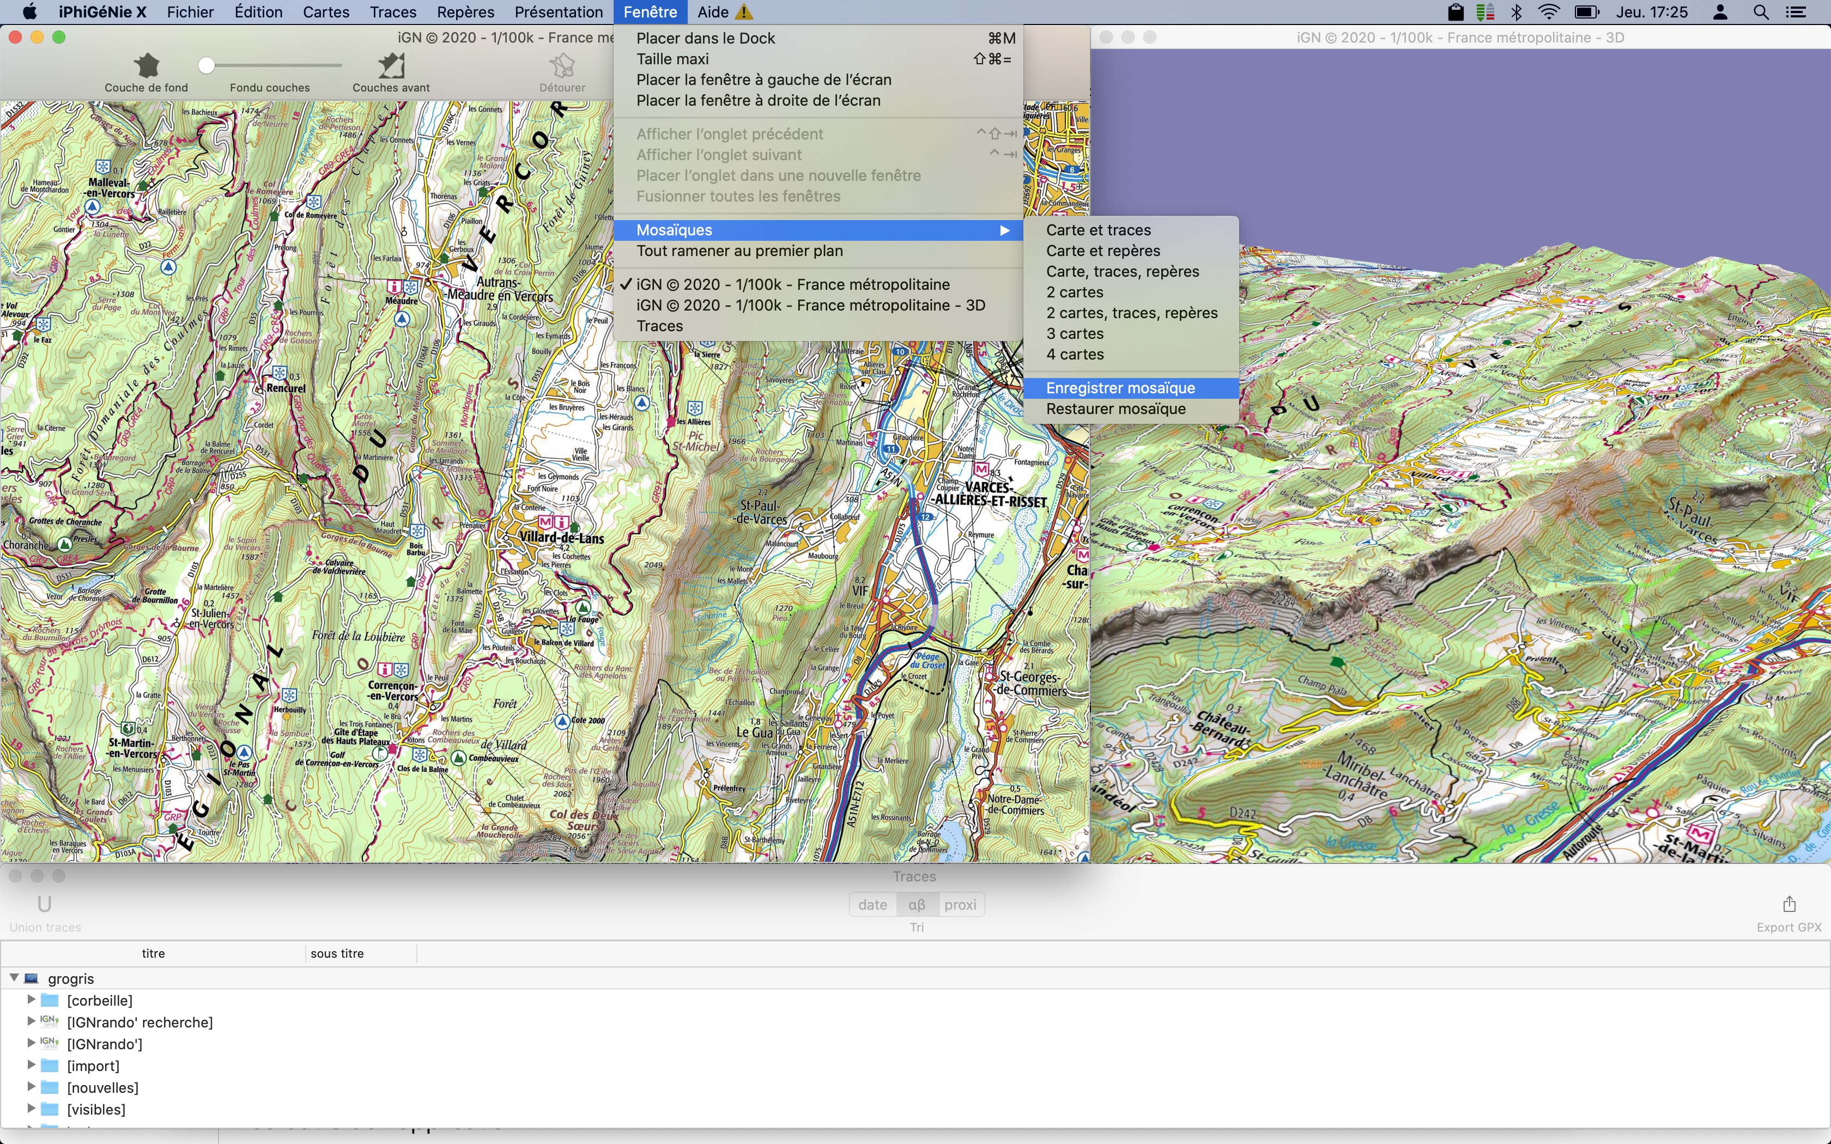Click the grogris computer icon

tap(32, 978)
